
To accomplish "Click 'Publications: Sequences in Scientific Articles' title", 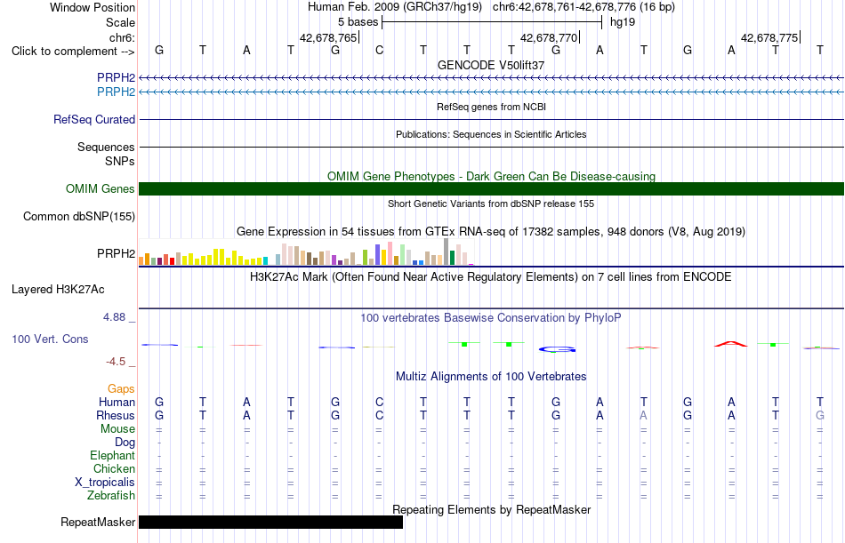I will pyautogui.click(x=491, y=134).
